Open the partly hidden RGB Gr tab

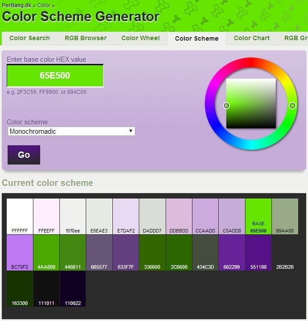coord(296,38)
